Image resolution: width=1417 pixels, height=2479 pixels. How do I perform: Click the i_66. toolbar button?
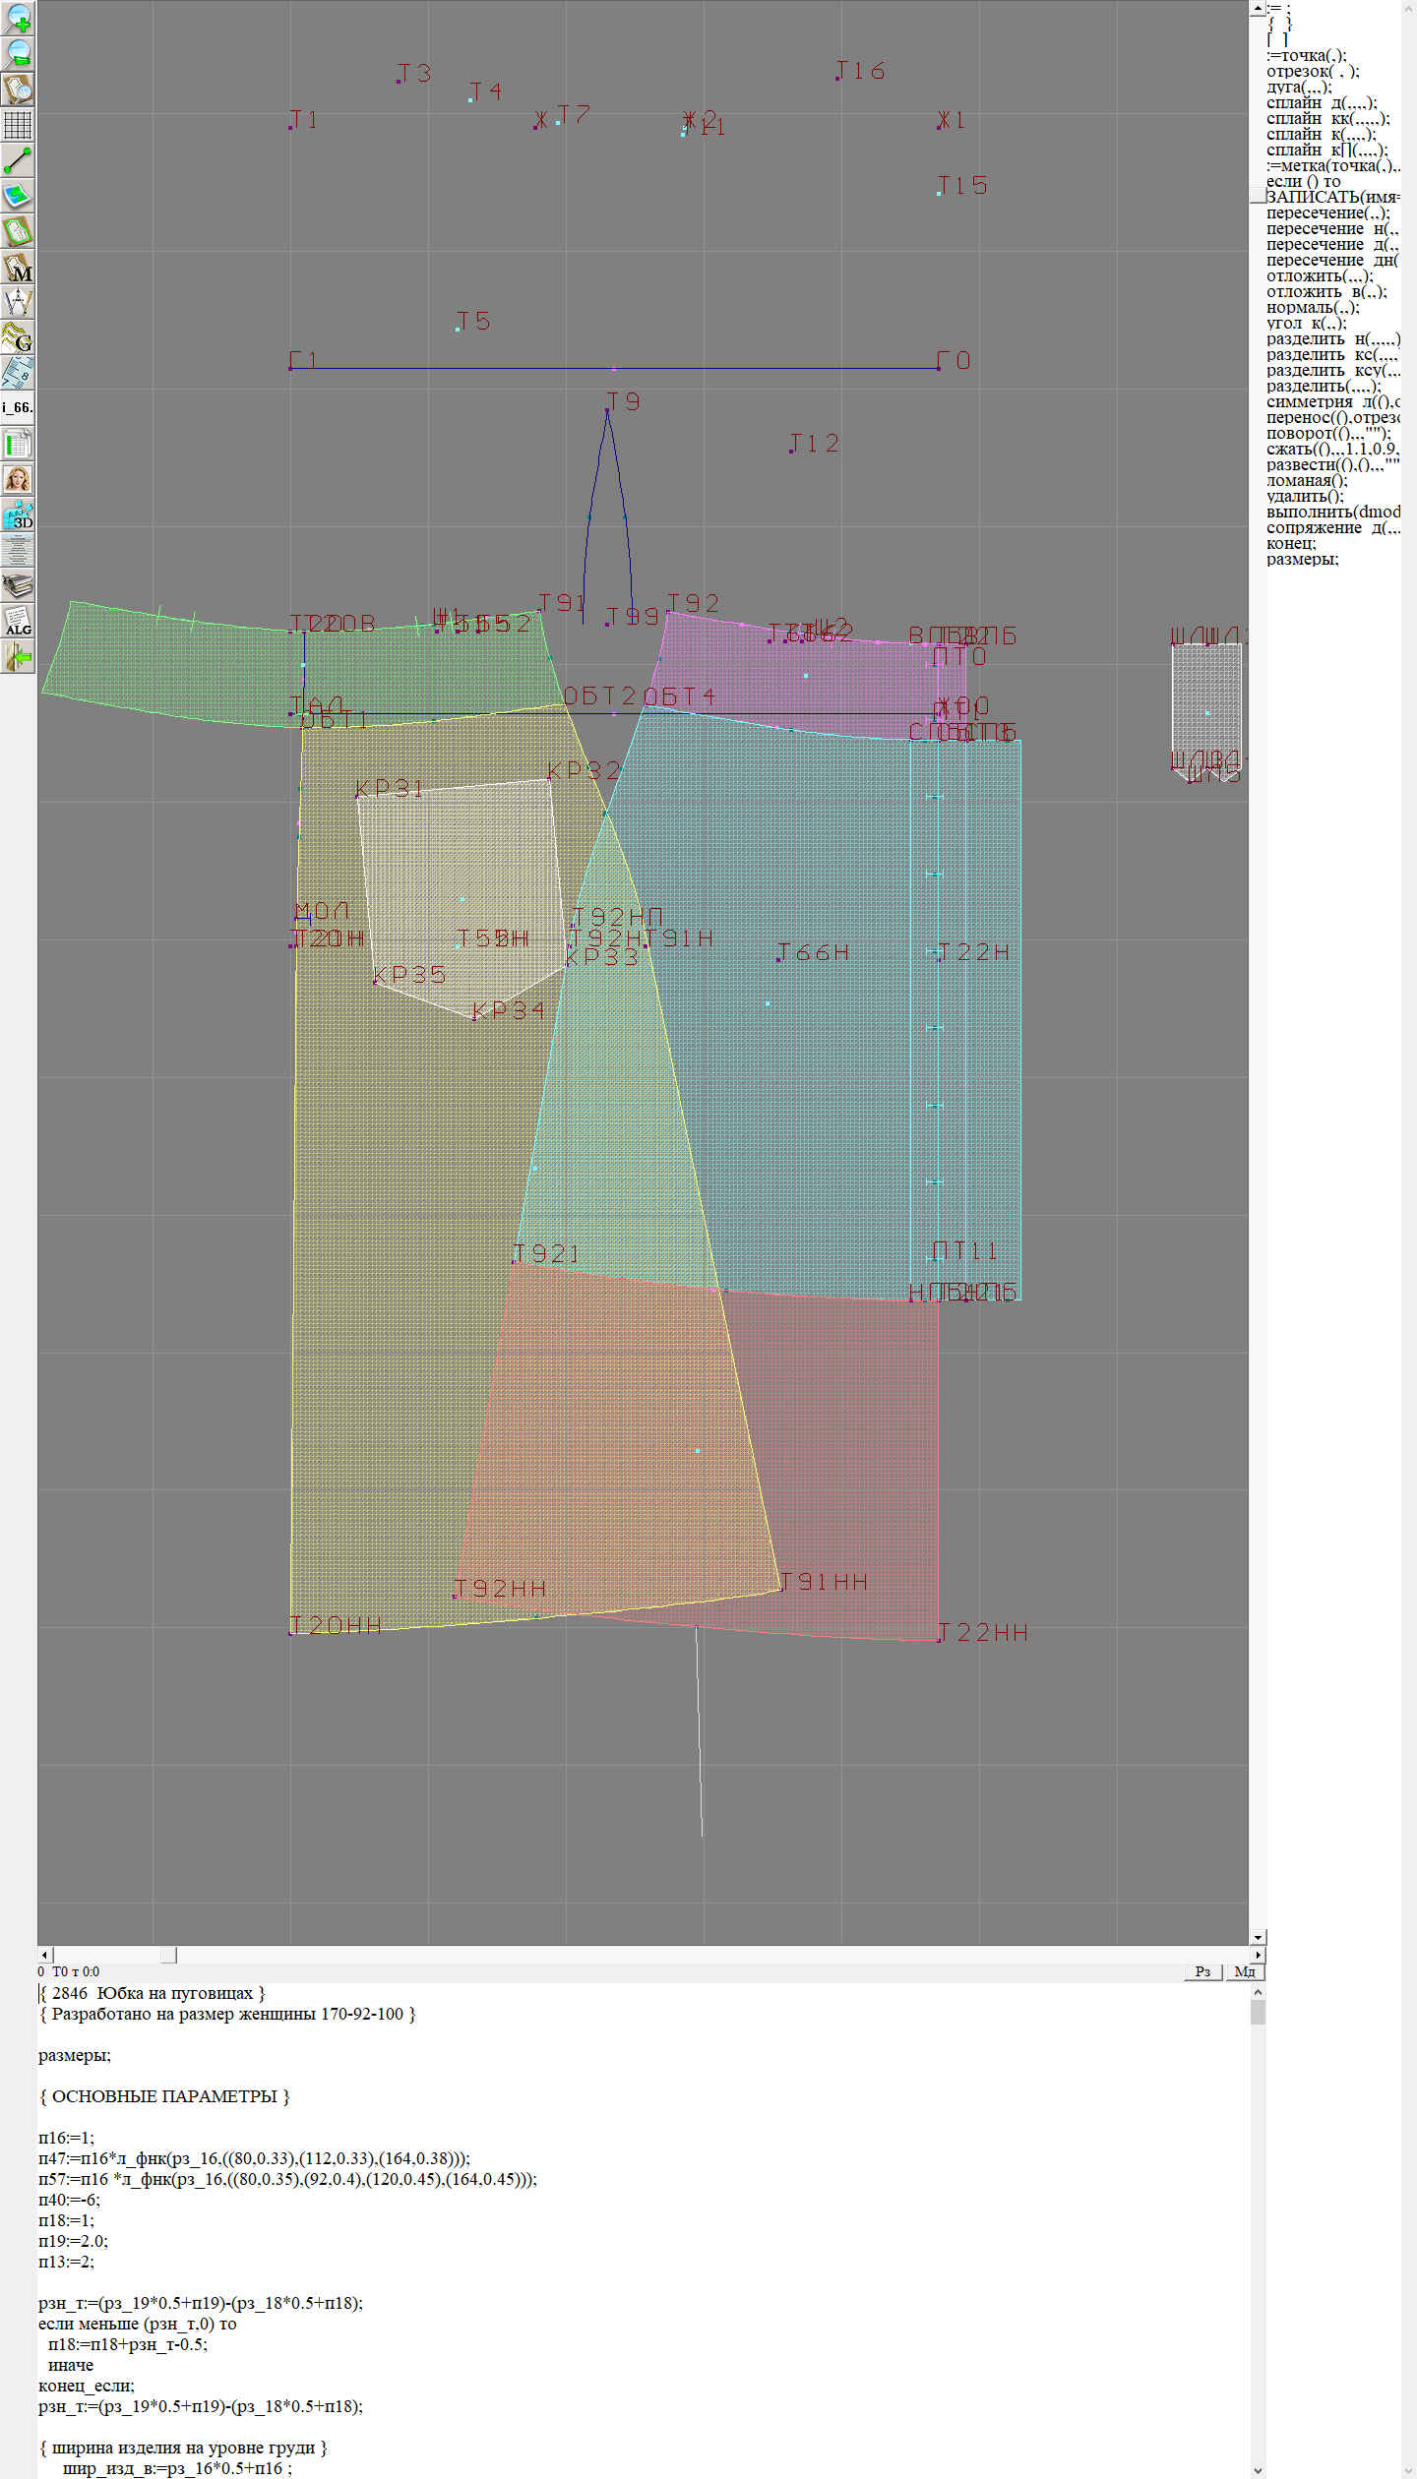[18, 407]
